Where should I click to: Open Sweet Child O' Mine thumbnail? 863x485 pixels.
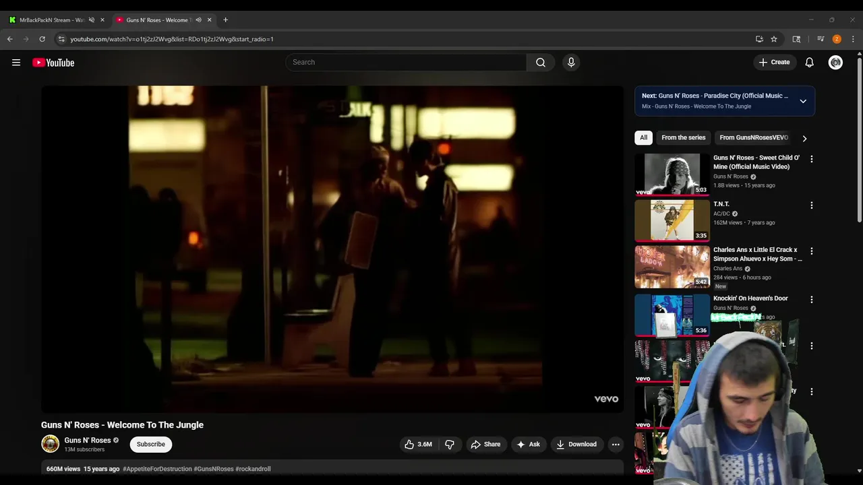click(x=672, y=174)
